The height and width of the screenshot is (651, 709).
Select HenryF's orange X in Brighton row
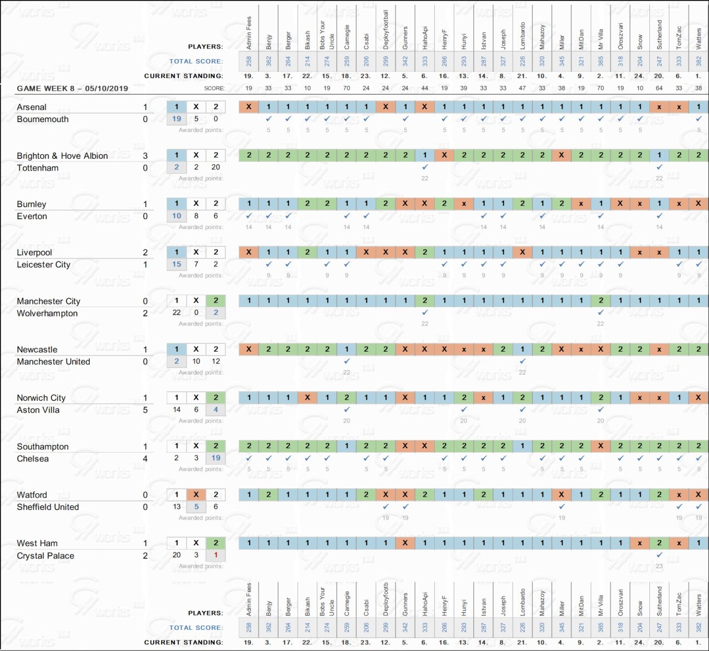444,155
